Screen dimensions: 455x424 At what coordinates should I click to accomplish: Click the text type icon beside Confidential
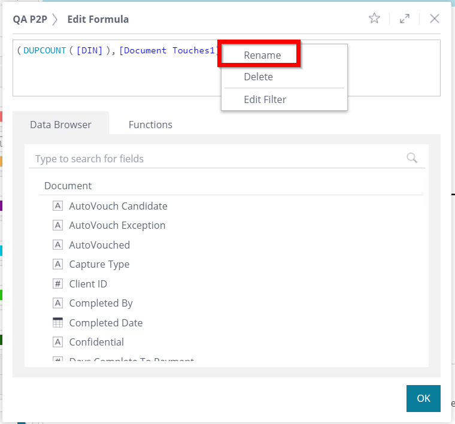click(x=58, y=342)
